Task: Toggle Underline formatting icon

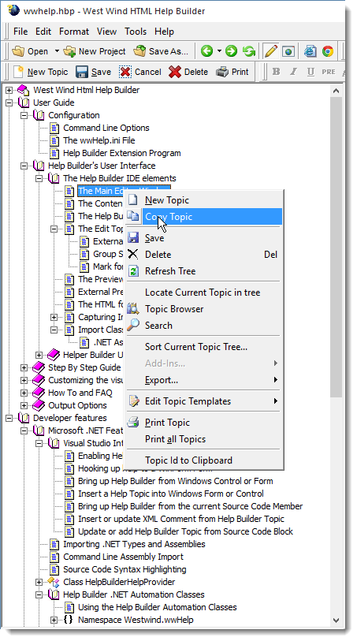Action: coord(311,72)
